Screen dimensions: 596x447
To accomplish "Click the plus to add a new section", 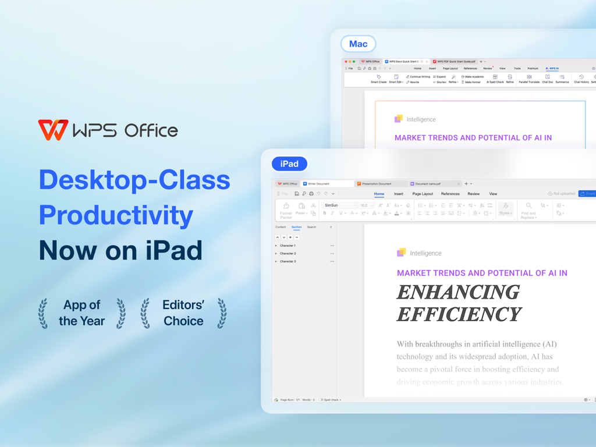I will click(x=290, y=237).
